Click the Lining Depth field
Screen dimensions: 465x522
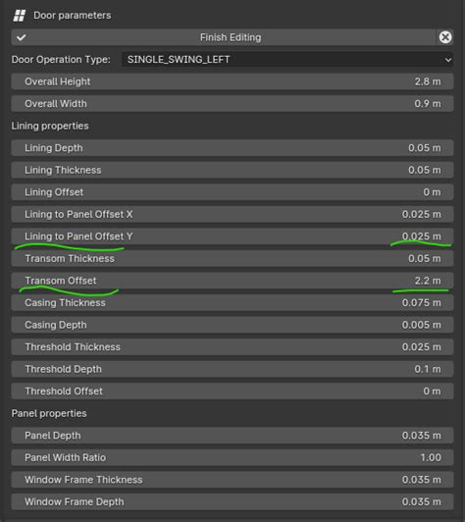coord(232,148)
